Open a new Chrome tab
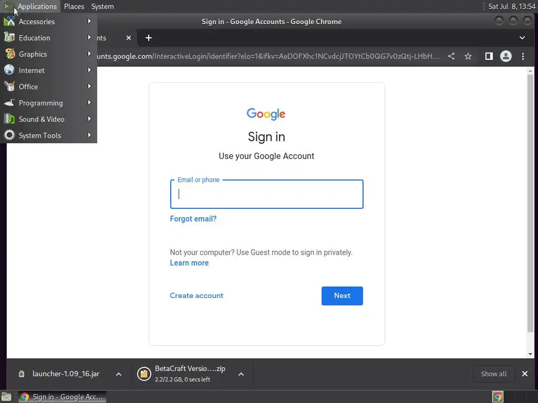538x403 pixels. [149, 38]
